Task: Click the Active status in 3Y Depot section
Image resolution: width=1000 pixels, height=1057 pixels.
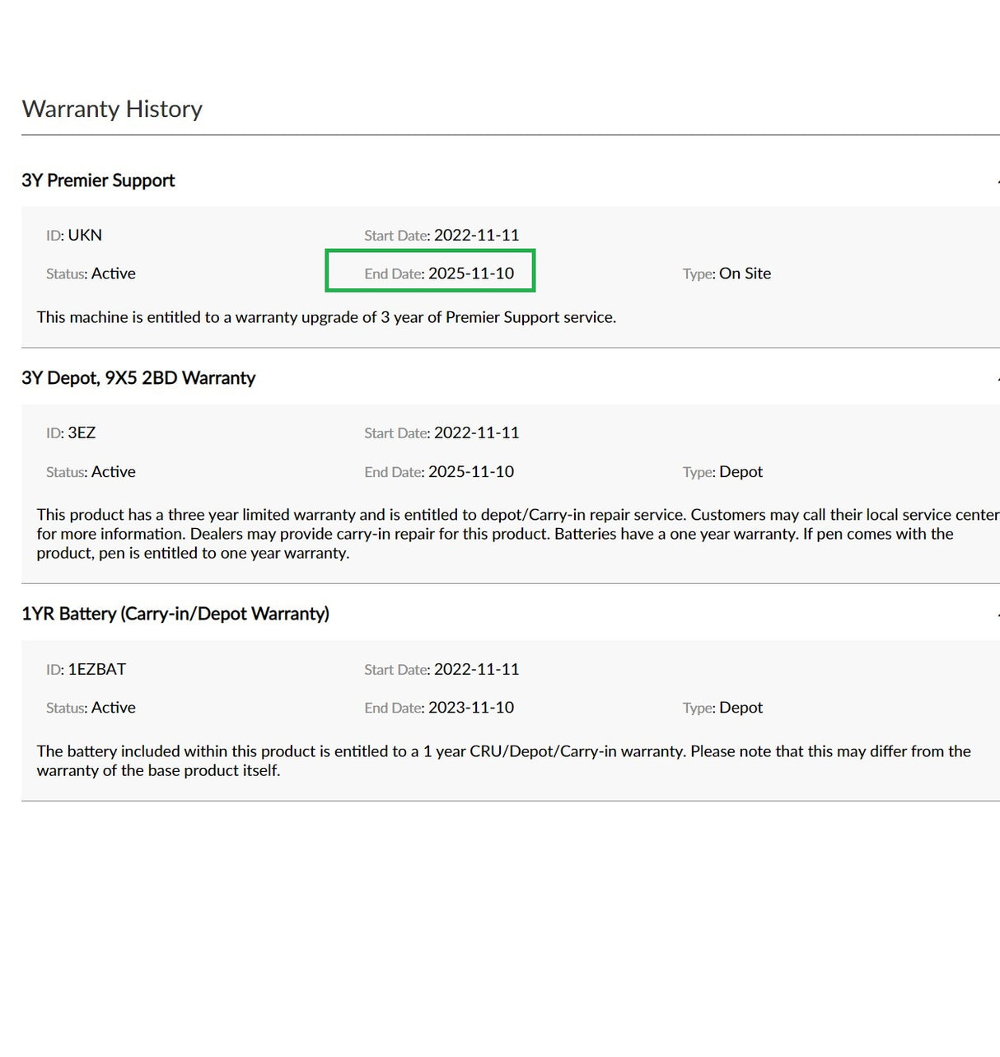Action: pyautogui.click(x=113, y=472)
